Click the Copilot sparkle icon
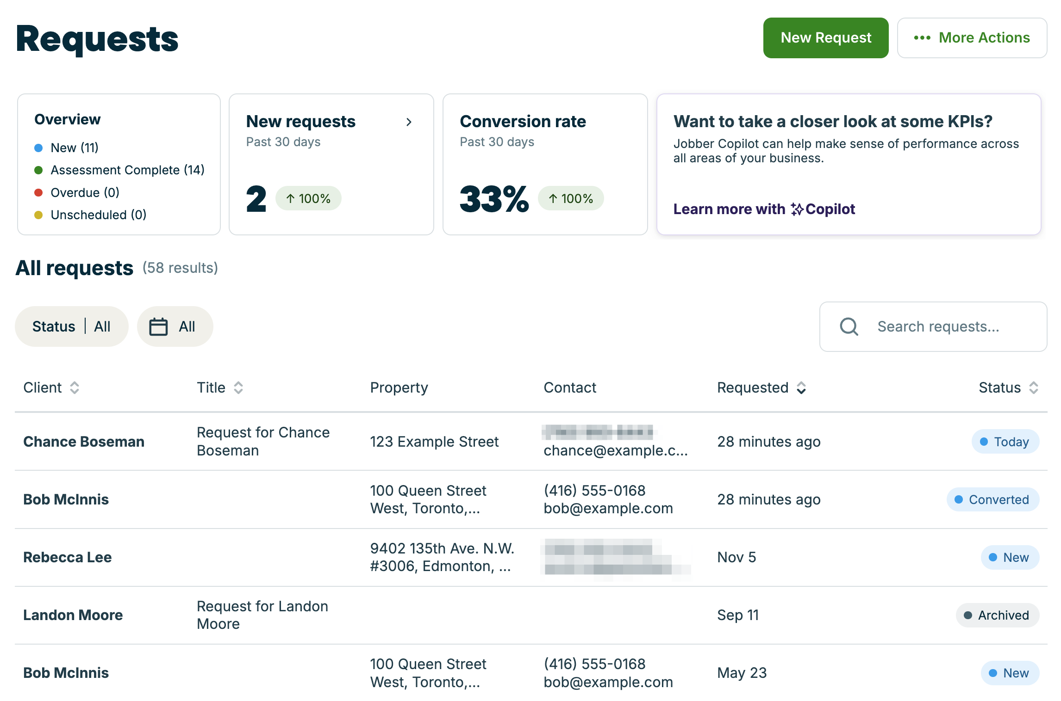Image resolution: width=1061 pixels, height=701 pixels. tap(797, 209)
